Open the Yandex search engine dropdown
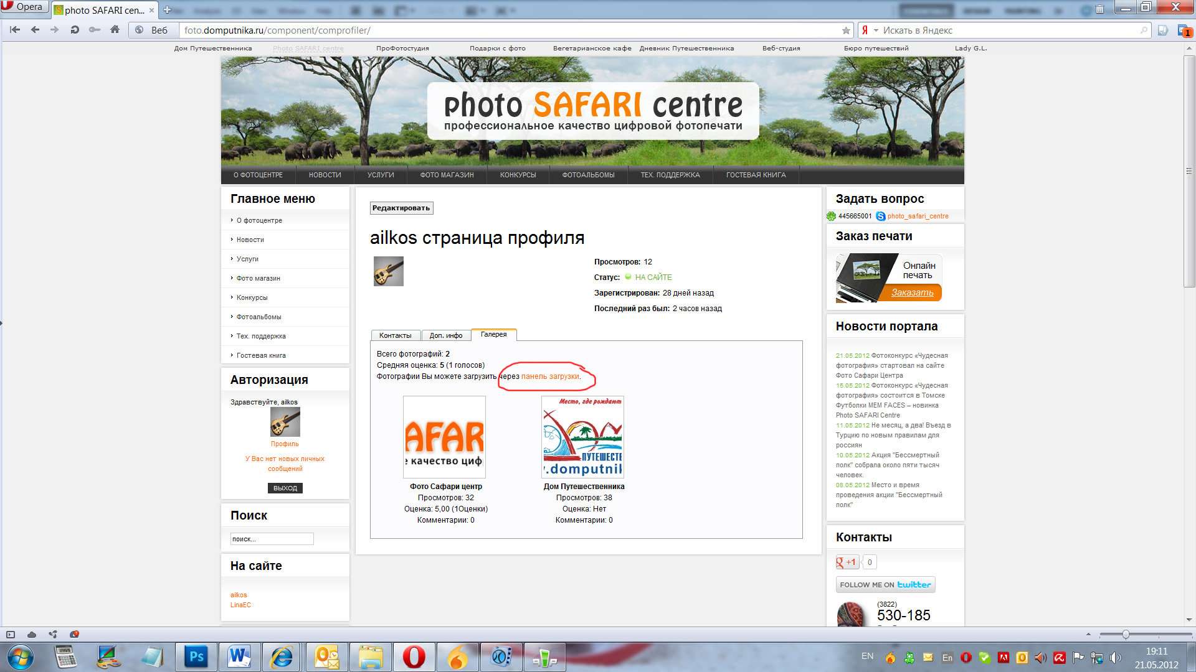 tap(870, 30)
